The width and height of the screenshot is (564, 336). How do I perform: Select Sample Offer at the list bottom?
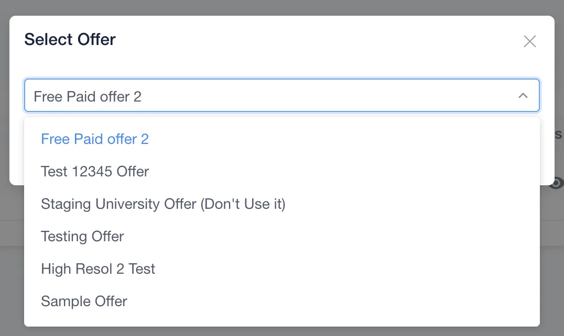pyautogui.click(x=84, y=301)
